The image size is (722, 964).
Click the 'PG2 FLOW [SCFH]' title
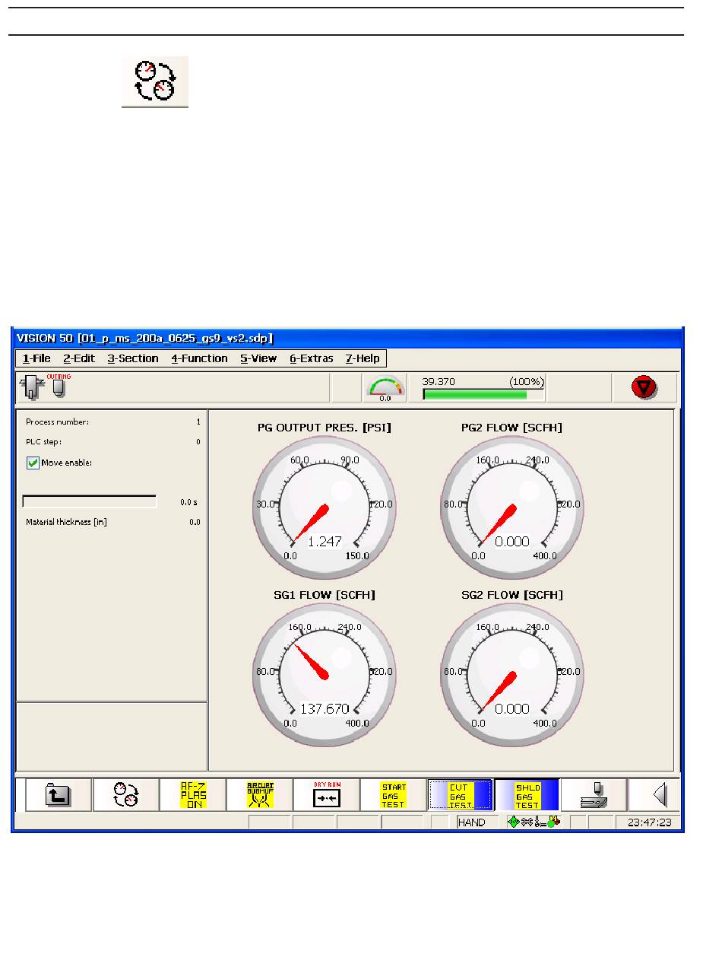point(512,428)
